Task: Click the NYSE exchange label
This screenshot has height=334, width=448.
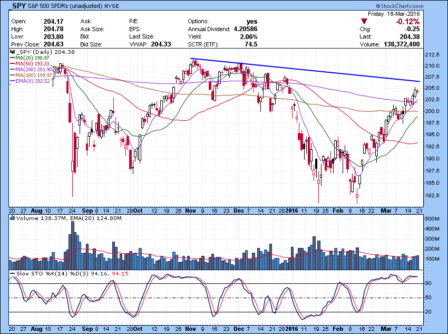Action: pos(111,6)
